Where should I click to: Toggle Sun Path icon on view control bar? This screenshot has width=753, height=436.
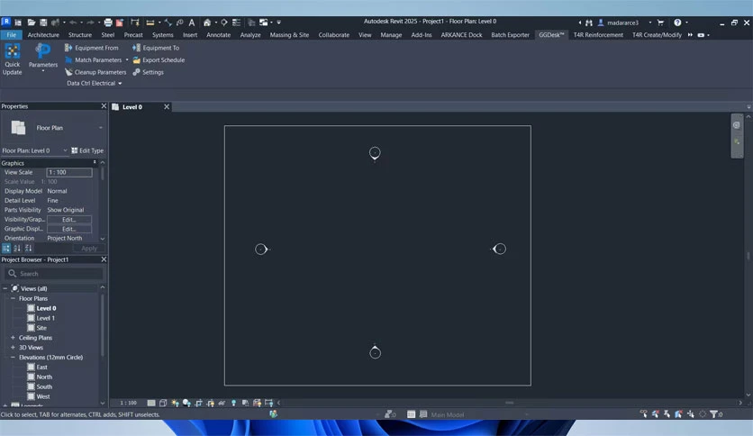pyautogui.click(x=175, y=403)
